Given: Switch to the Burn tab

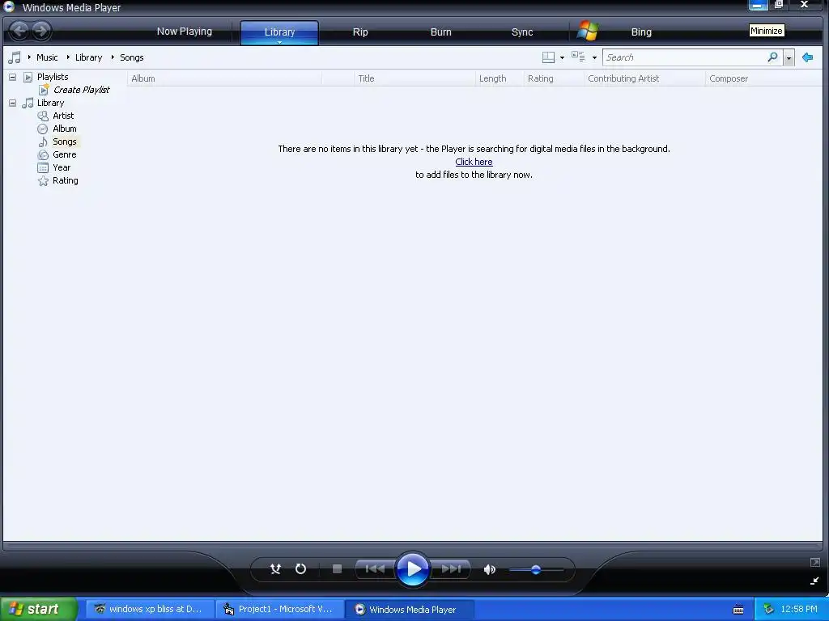Looking at the screenshot, I should pos(440,32).
